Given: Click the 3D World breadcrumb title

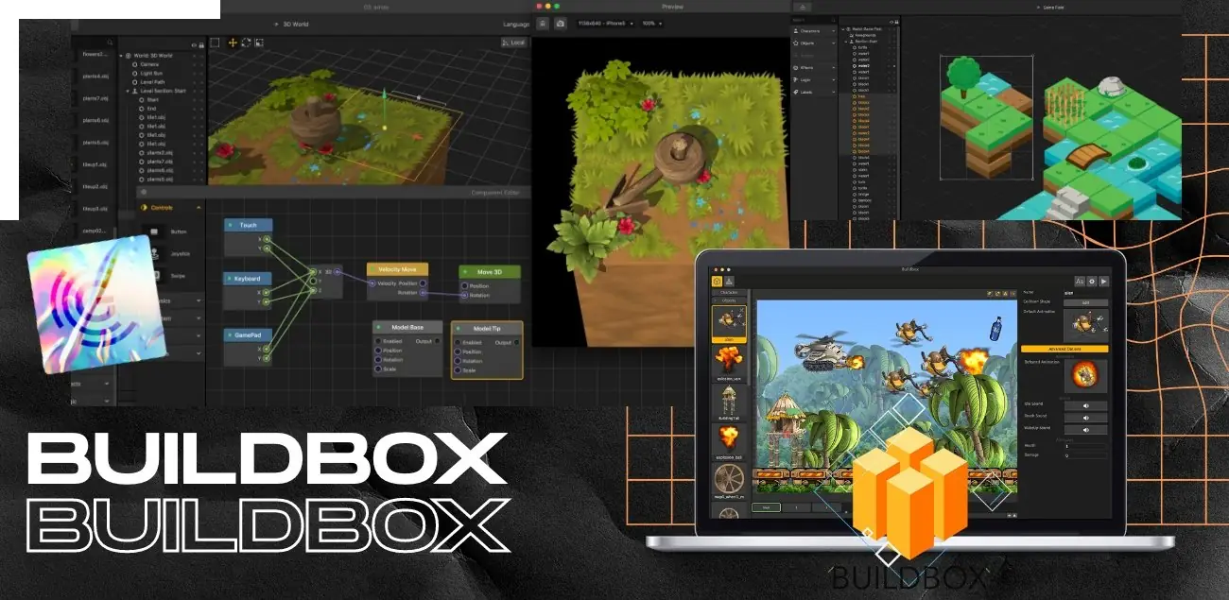Looking at the screenshot, I should pyautogui.click(x=296, y=24).
